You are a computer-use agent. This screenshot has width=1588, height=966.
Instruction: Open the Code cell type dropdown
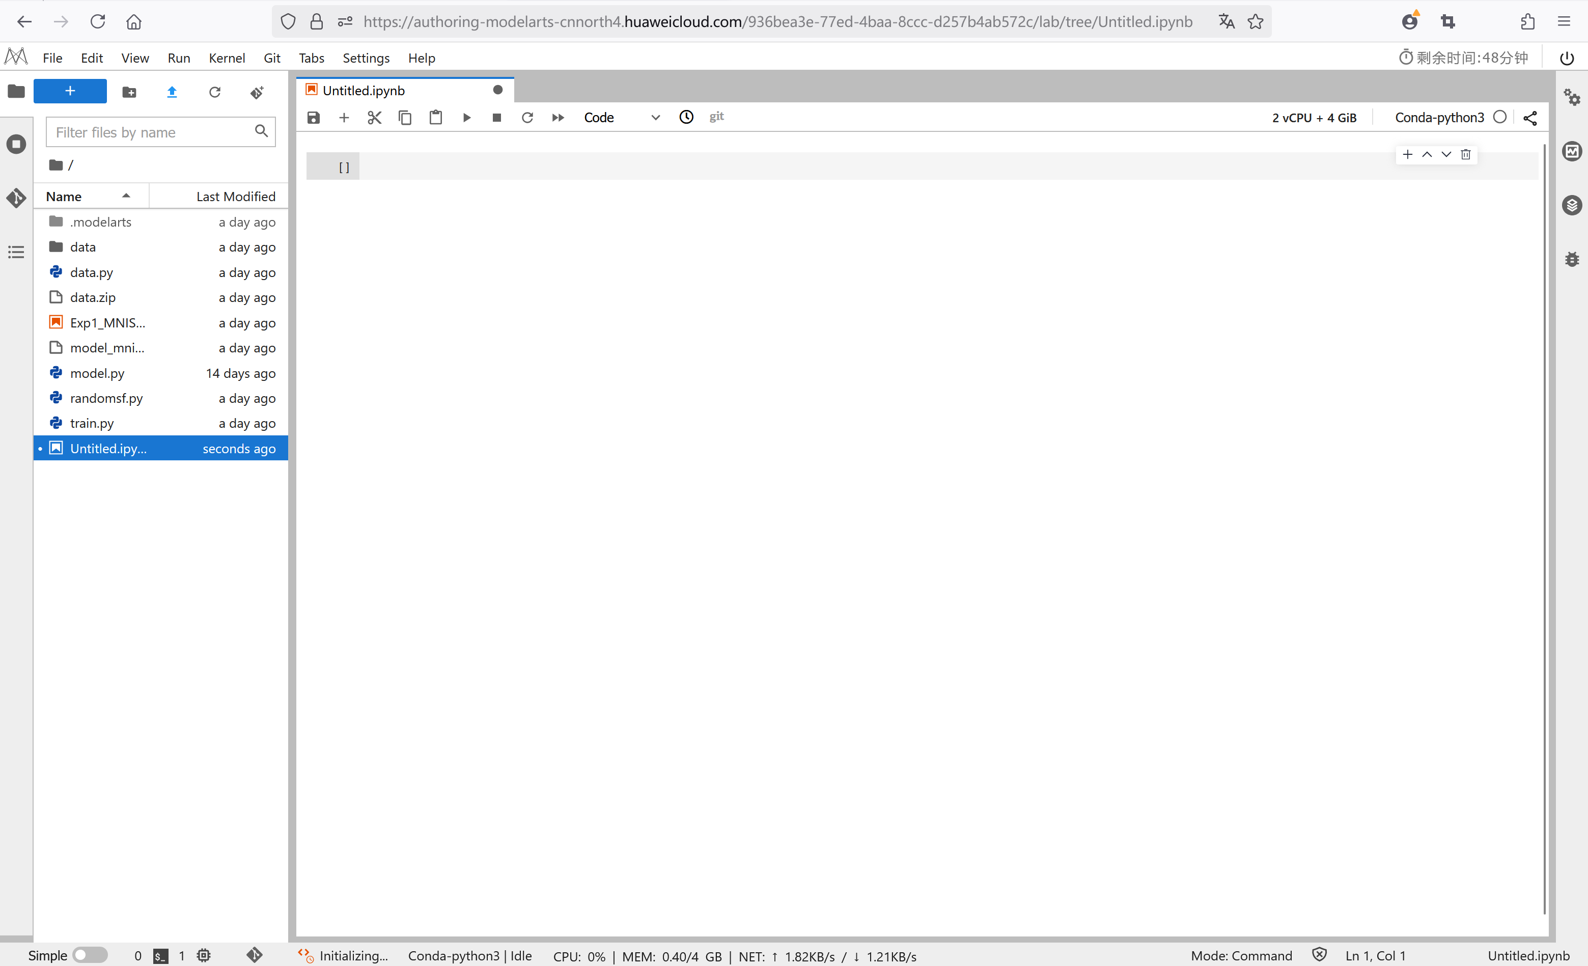[621, 117]
